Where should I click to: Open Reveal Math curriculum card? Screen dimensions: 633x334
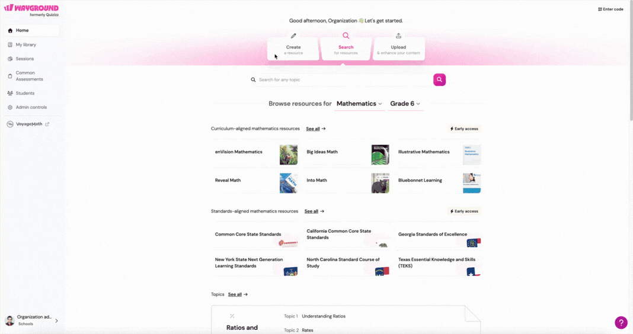pyautogui.click(x=255, y=183)
